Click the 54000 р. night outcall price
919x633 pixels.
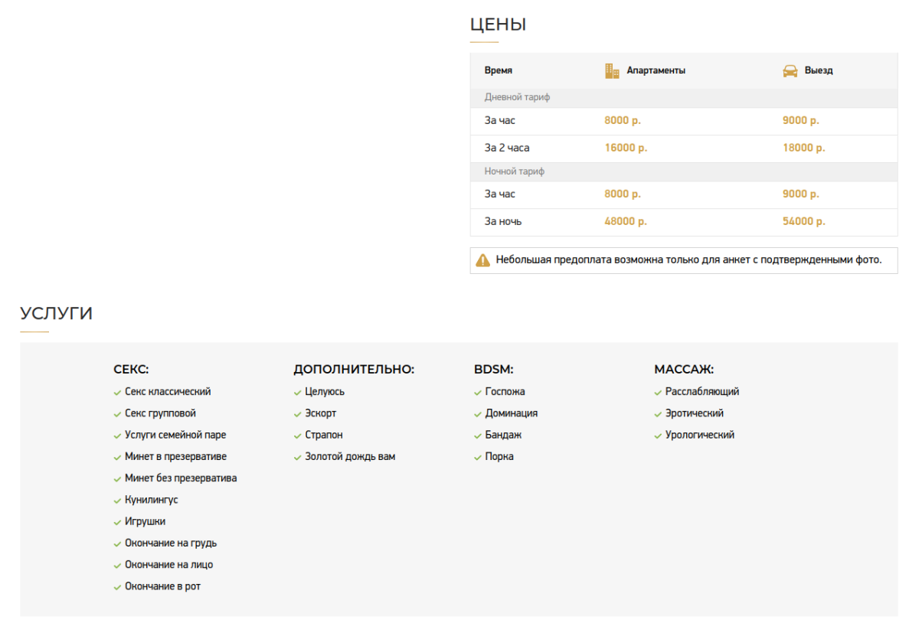pos(803,221)
